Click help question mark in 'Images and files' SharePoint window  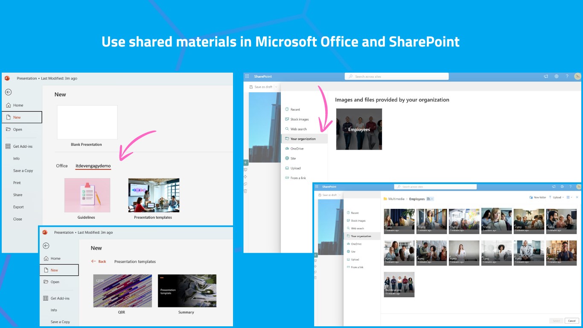567,76
